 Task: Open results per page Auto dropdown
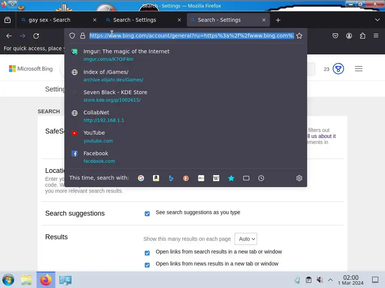246,239
